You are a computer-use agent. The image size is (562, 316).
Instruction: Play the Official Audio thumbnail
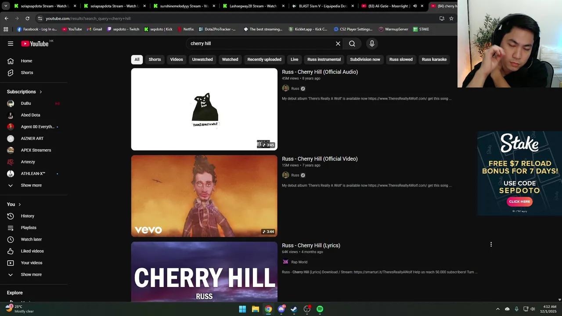204,109
